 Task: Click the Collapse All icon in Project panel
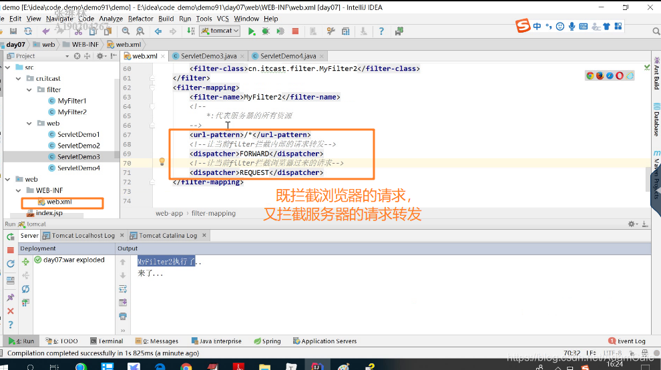click(87, 55)
